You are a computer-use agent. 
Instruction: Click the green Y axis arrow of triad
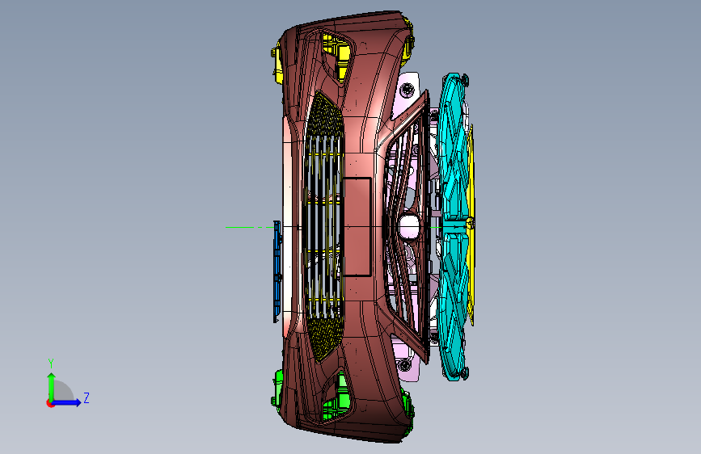[51, 386]
